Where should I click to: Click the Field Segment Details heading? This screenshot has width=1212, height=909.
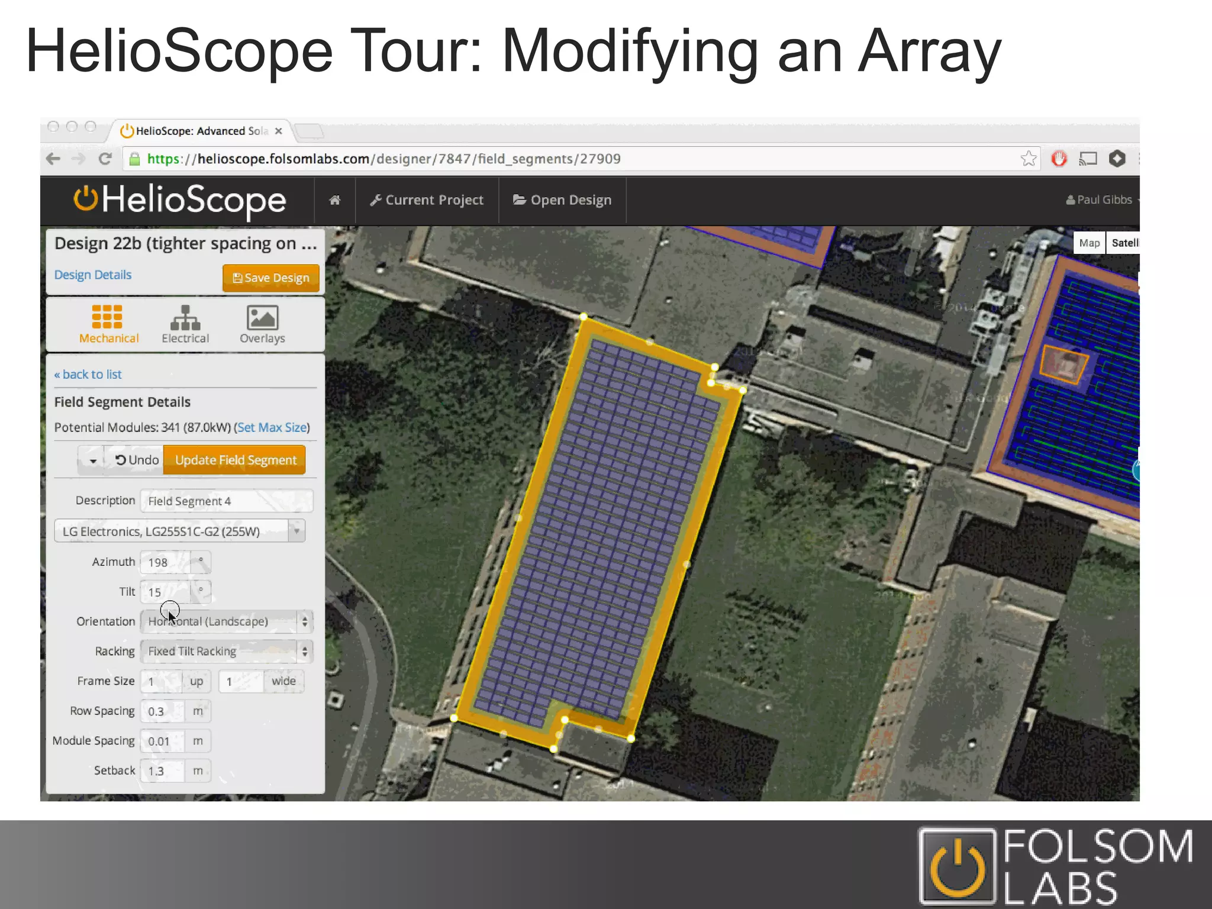click(x=123, y=402)
